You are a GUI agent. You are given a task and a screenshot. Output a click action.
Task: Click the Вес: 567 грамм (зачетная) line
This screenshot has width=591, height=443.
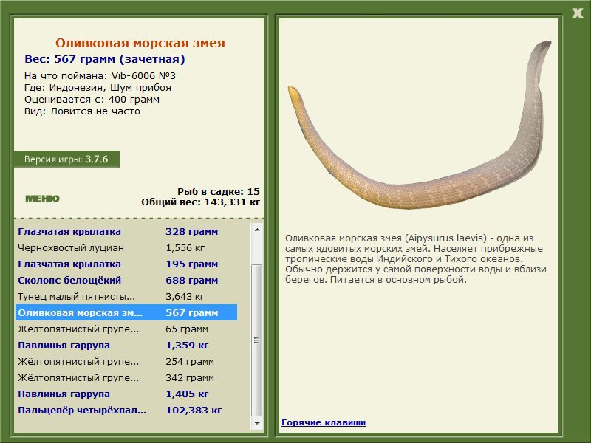(x=105, y=59)
